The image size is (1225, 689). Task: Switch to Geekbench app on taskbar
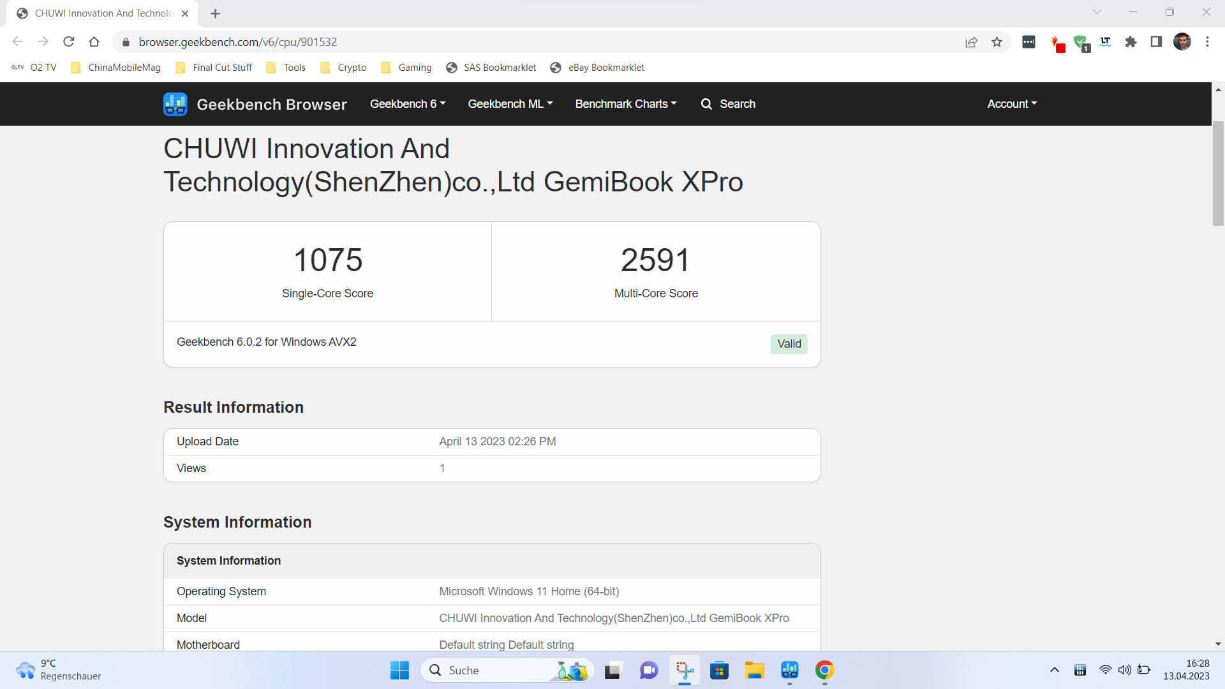coord(790,670)
